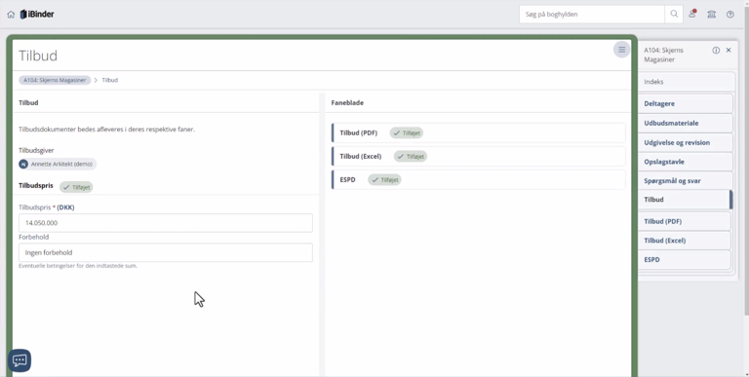This screenshot has height=377, width=749.
Task: Open the help question mark icon
Action: click(x=729, y=15)
